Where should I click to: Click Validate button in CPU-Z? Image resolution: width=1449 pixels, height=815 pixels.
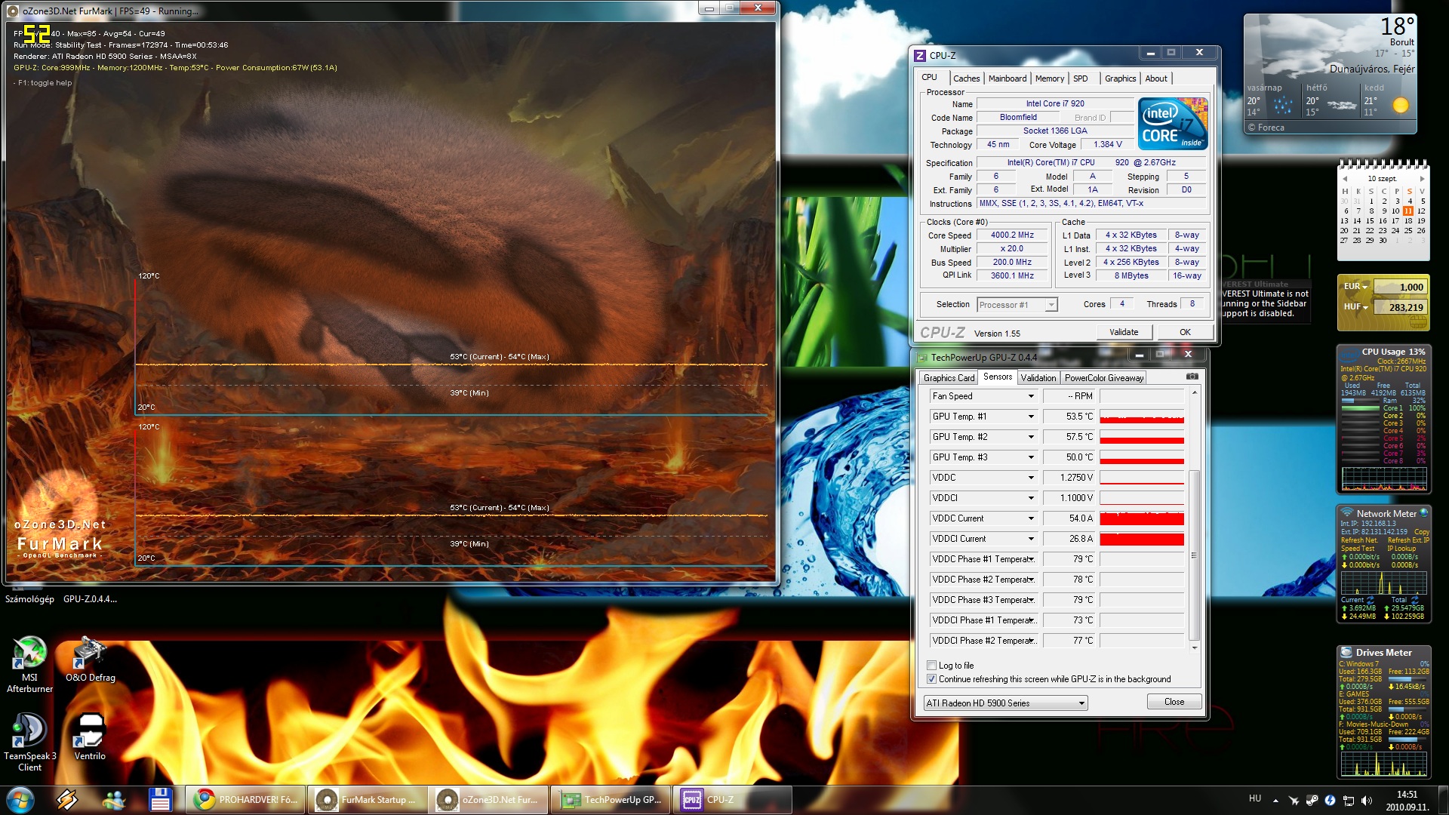click(x=1124, y=332)
